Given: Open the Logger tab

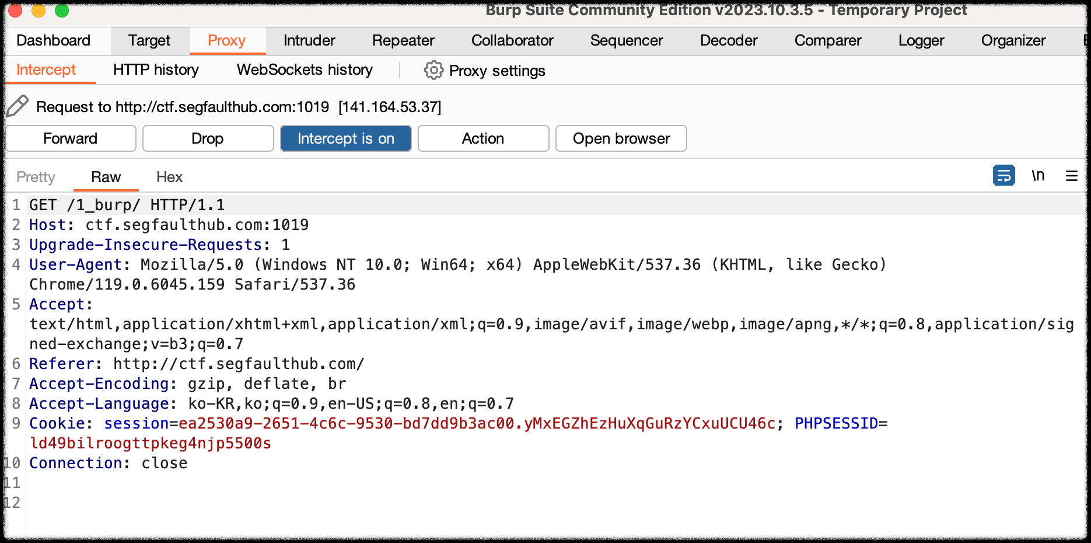Looking at the screenshot, I should [x=921, y=40].
